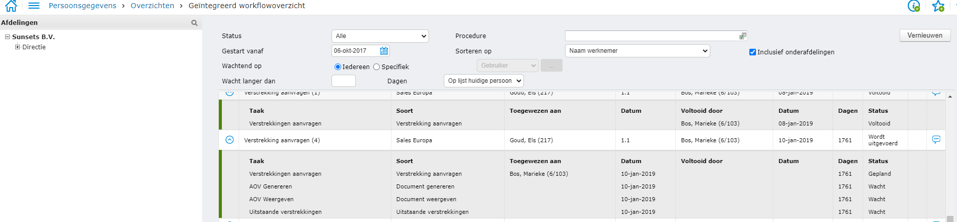957x222 pixels.
Task: Click the ellipsis button next to Gebruiker
Action: click(x=551, y=66)
